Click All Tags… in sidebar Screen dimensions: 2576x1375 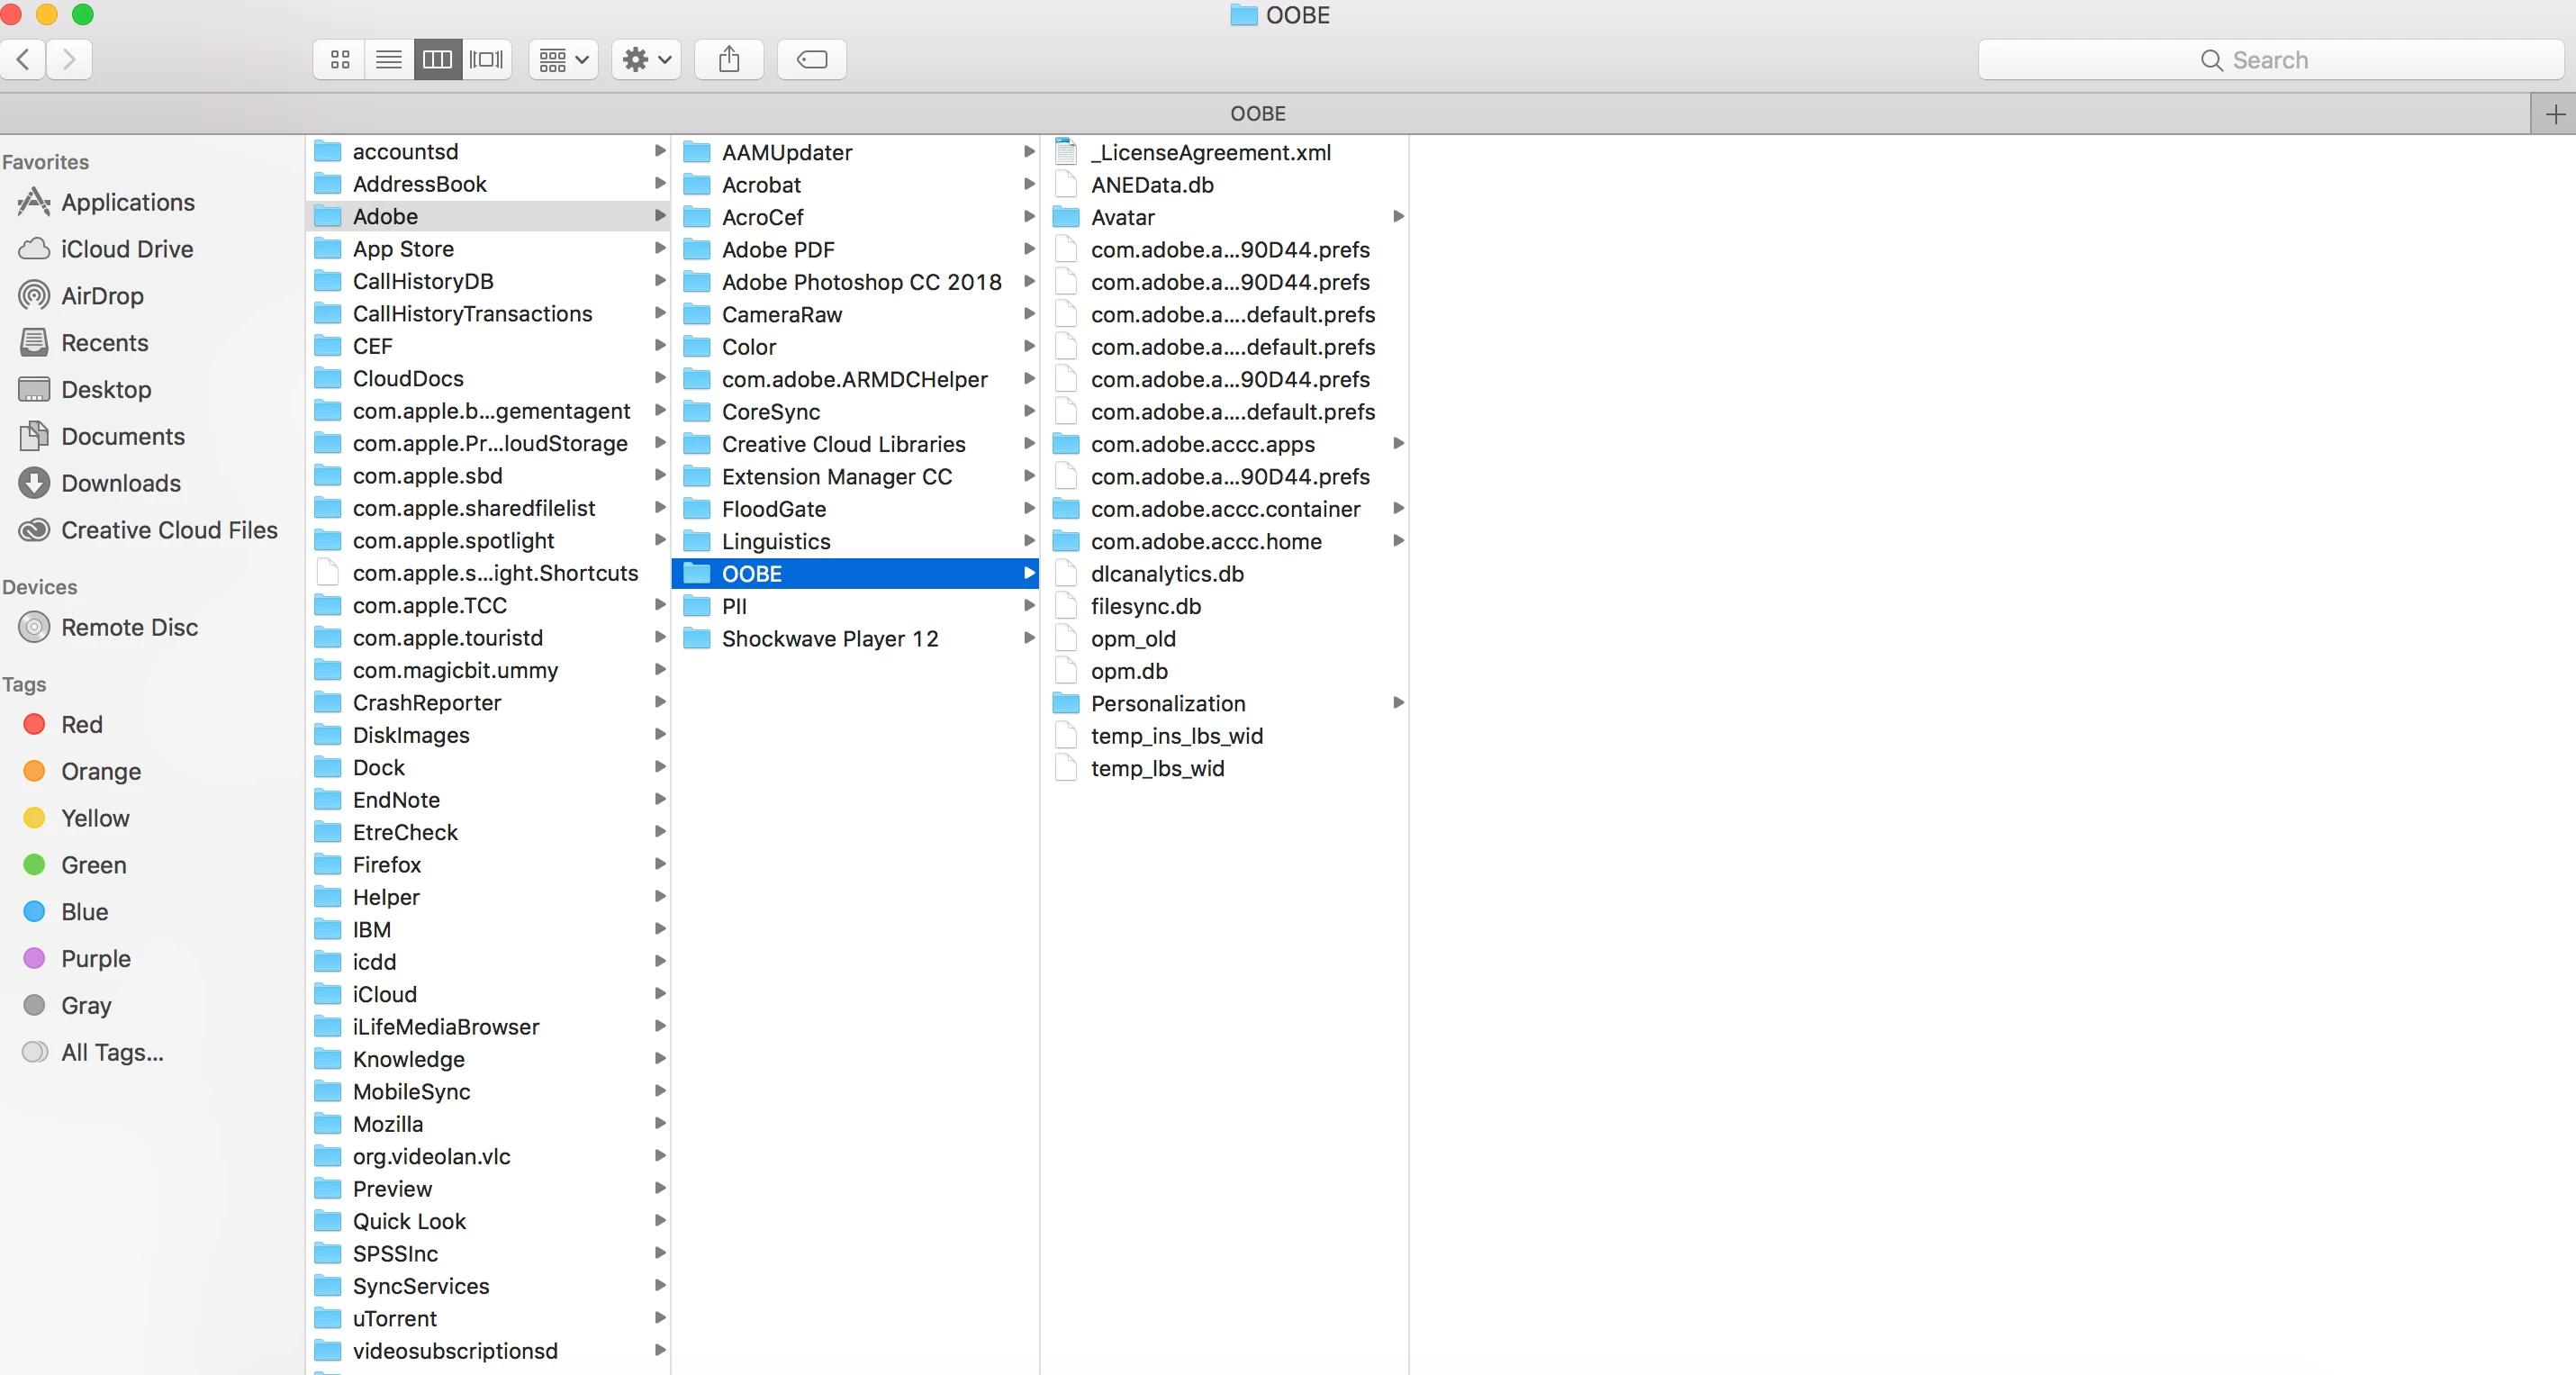click(112, 1052)
